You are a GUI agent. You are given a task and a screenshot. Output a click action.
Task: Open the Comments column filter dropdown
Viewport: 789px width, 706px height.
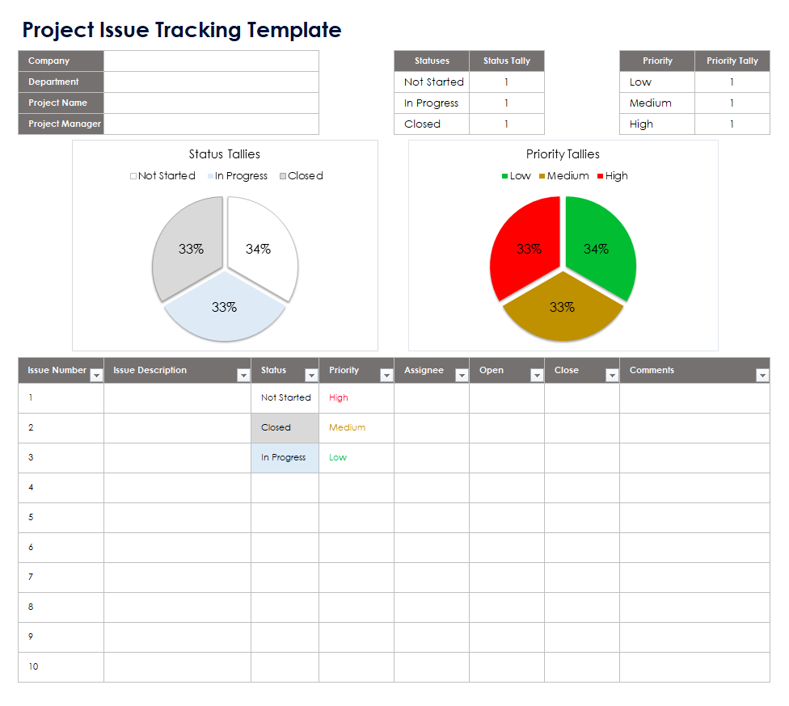pyautogui.click(x=762, y=376)
